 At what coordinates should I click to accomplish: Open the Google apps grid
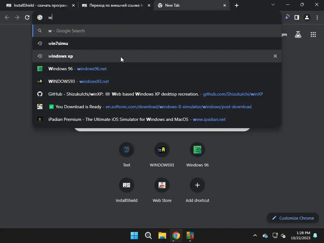(x=313, y=34)
